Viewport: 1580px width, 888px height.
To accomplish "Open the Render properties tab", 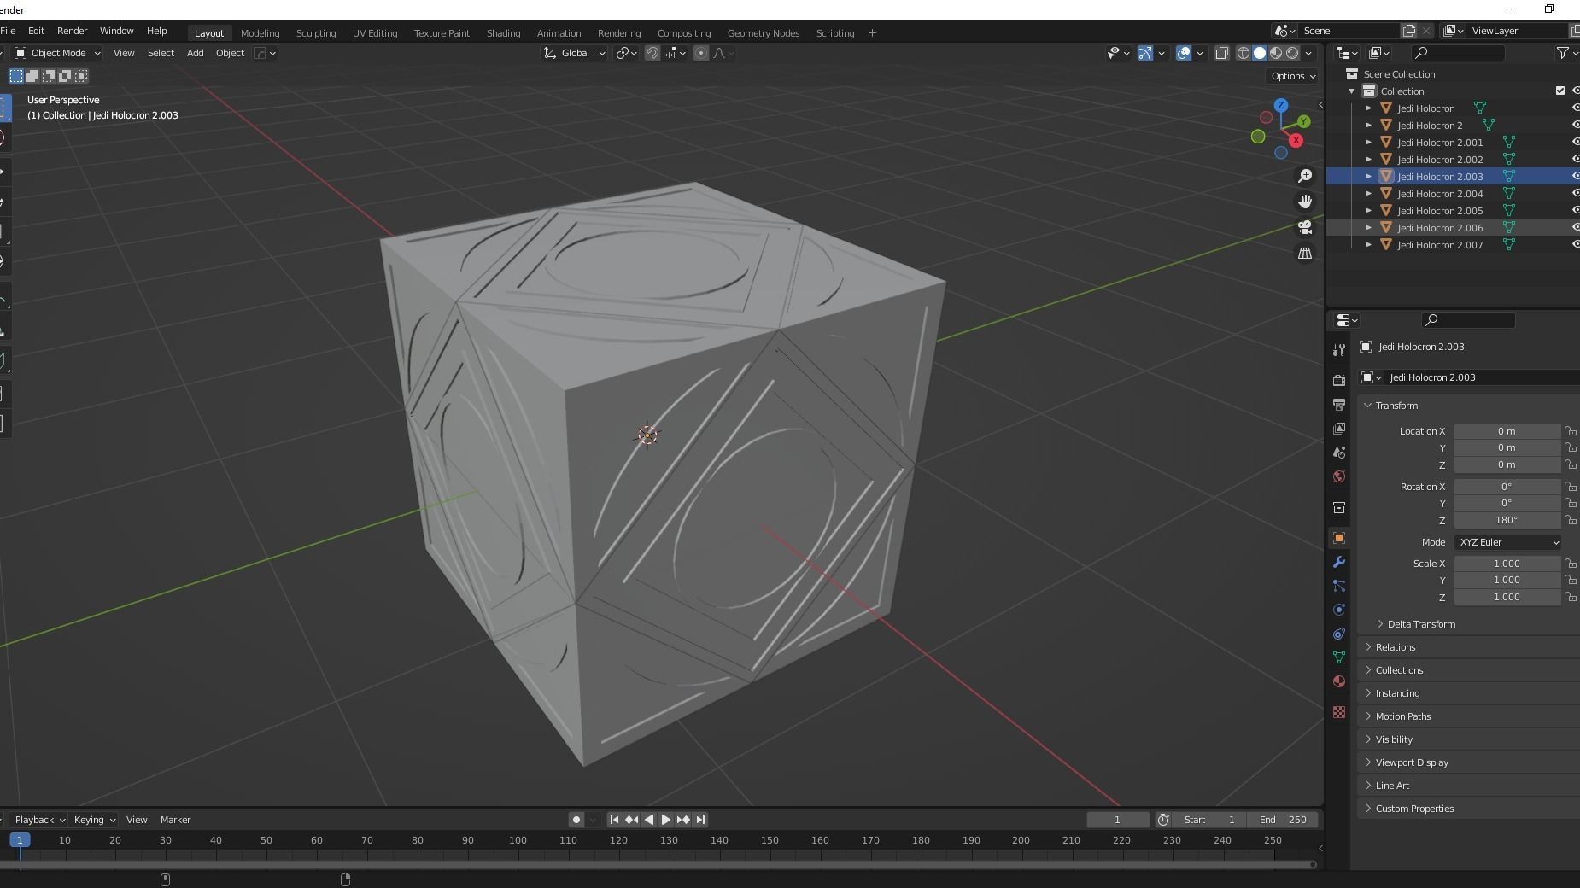I will coord(1339,380).
